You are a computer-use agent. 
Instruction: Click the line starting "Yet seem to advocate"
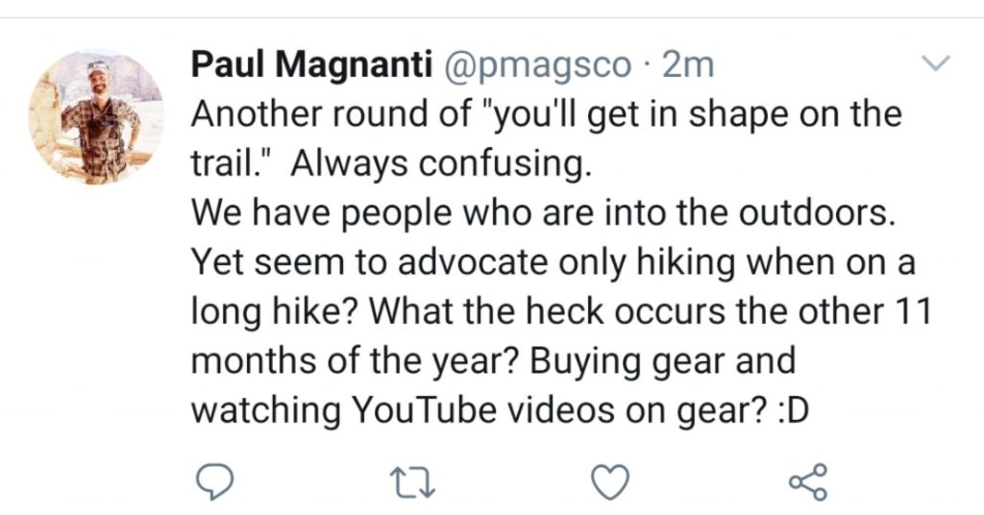click(553, 262)
